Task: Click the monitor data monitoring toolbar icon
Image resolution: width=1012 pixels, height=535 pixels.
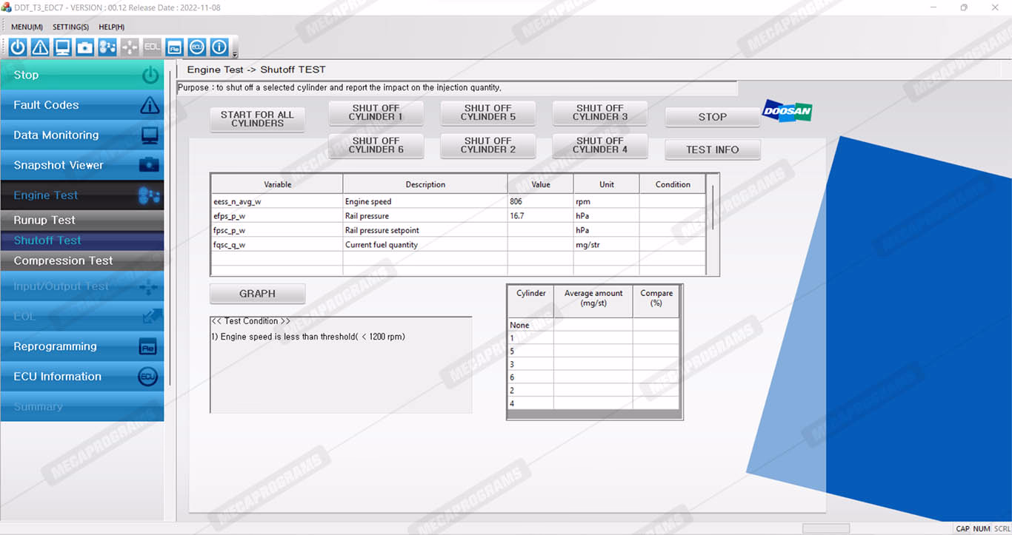Action: (x=63, y=47)
